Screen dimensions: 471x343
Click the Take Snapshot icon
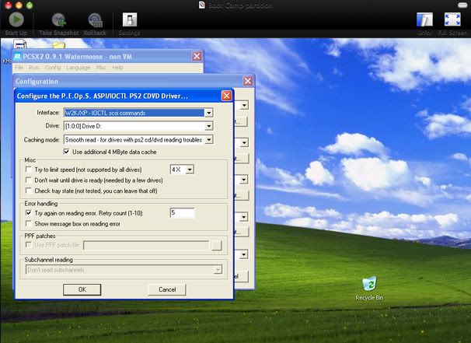(x=59, y=20)
